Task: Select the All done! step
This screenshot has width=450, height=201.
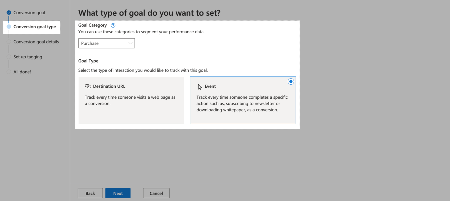Action: click(22, 72)
